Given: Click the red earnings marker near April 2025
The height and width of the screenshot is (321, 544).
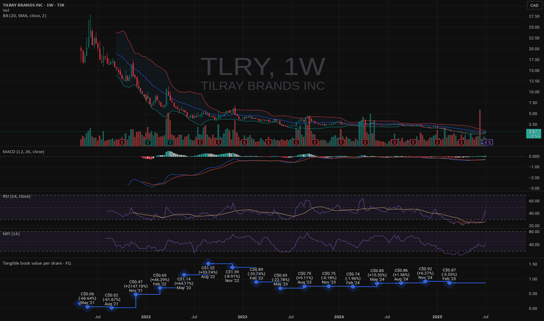Looking at the screenshot, I should coord(461,142).
